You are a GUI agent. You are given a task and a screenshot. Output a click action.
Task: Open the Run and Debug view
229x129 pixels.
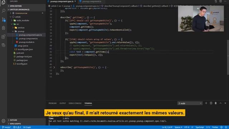3,28
